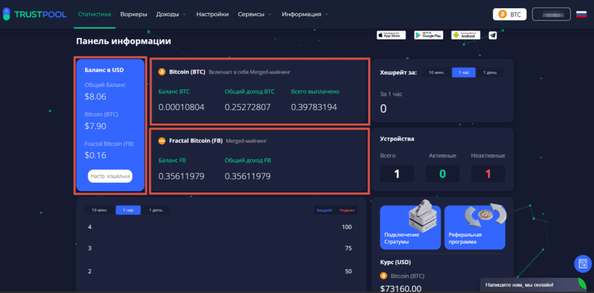The height and width of the screenshot is (293, 594).
Task: Open the Google Play download badge
Action: pyautogui.click(x=429, y=35)
